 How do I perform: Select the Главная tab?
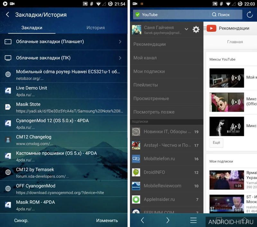[235, 42]
